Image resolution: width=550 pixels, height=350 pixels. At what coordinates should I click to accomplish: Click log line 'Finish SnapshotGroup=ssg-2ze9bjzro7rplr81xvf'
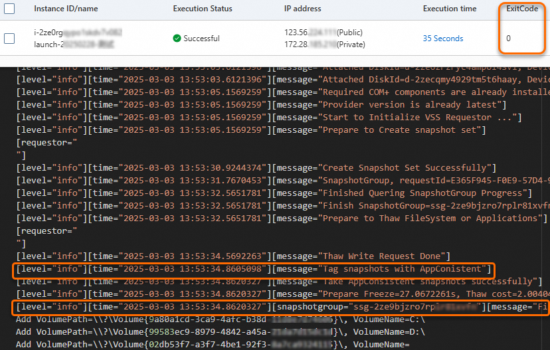(x=283, y=206)
